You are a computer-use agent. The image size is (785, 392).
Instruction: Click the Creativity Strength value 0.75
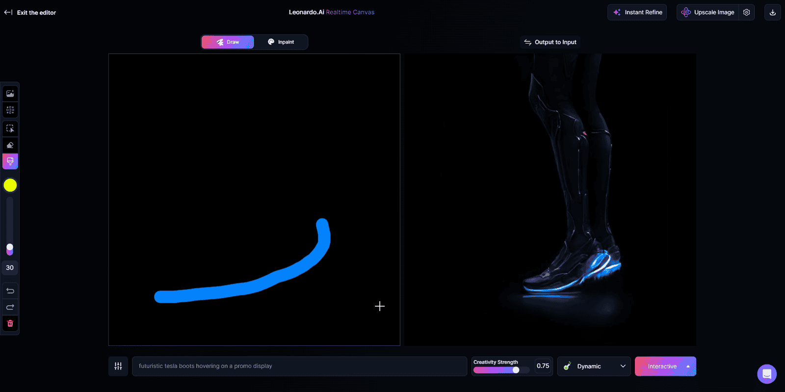point(543,366)
